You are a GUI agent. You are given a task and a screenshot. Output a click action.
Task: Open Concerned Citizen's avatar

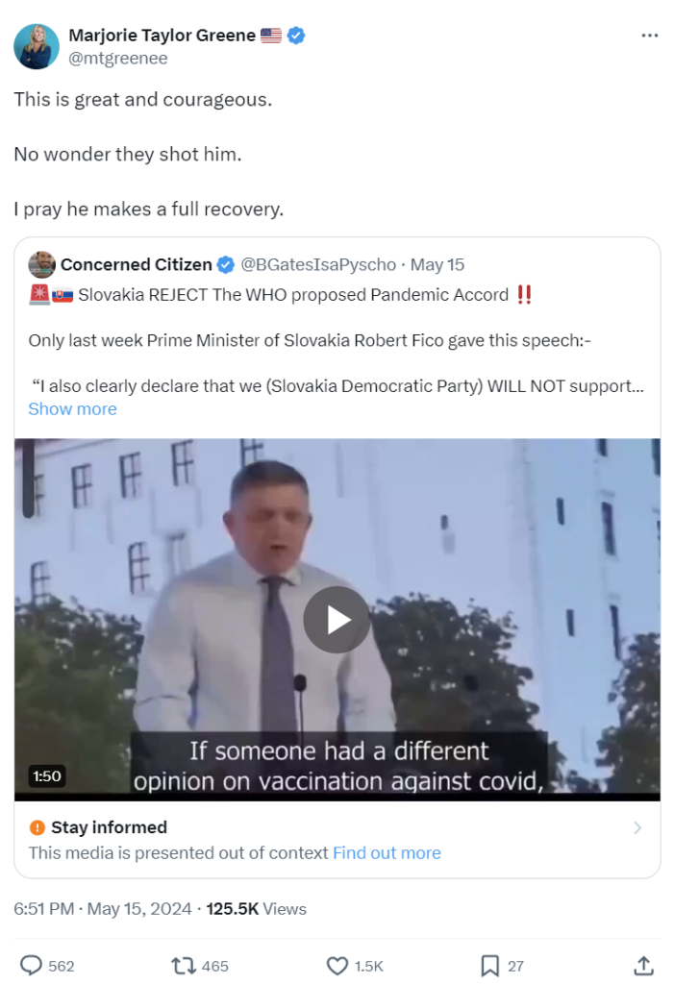42,264
